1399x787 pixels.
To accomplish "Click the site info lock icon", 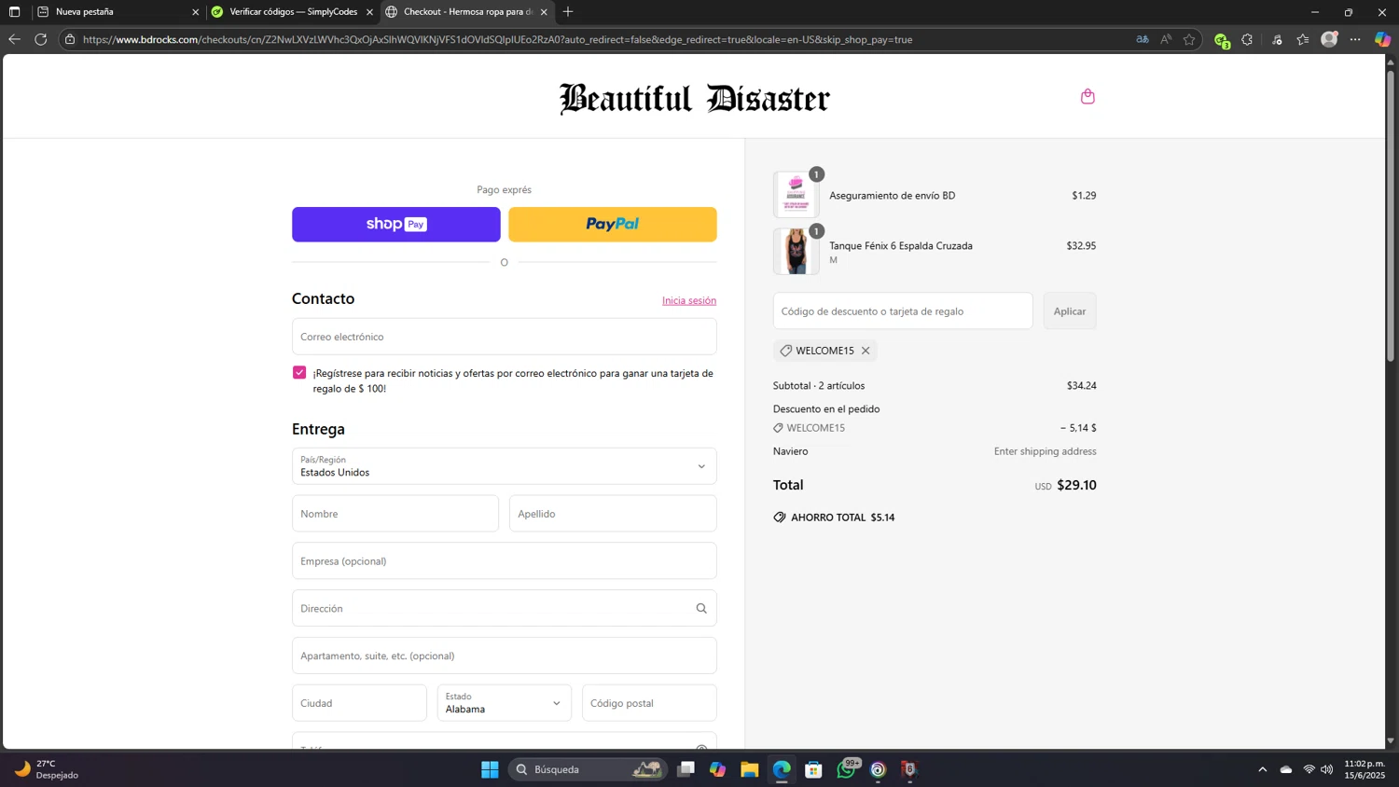I will (x=70, y=39).
